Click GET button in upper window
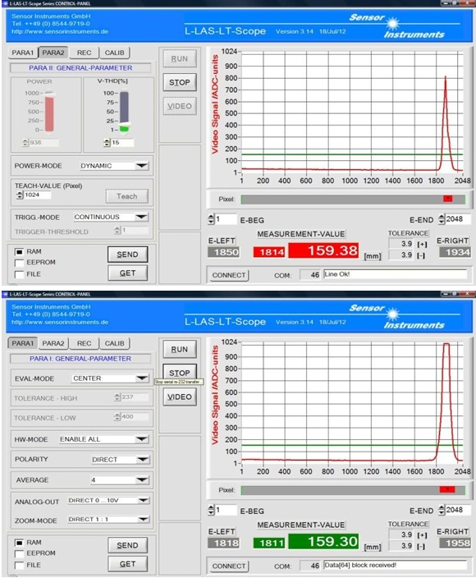Screen dimensions: 476x578 127,273
